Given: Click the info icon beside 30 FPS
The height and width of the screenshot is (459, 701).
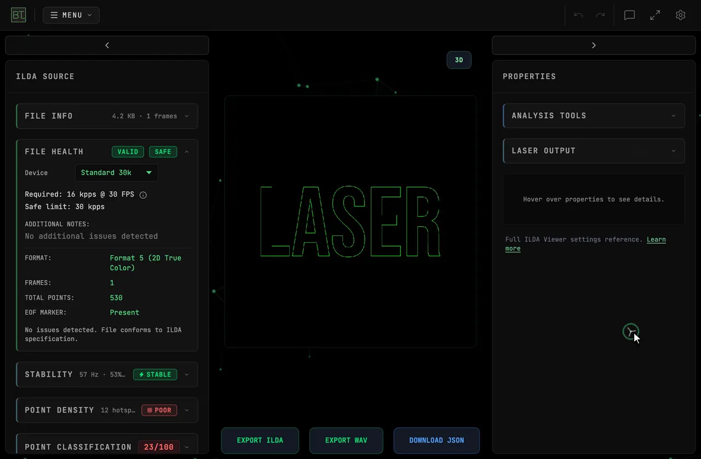Looking at the screenshot, I should point(143,195).
